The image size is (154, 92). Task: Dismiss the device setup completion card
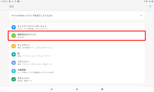click(x=141, y=16)
